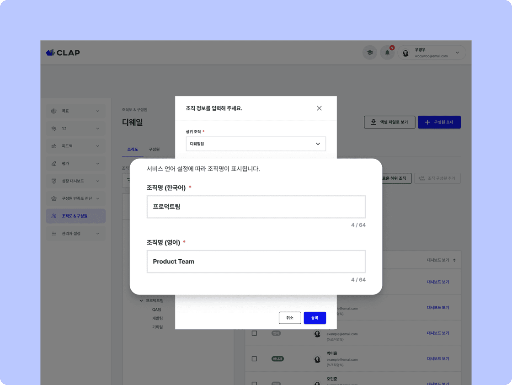Expand the 피드백 sidebar chevron
512x385 pixels.
[x=98, y=146]
